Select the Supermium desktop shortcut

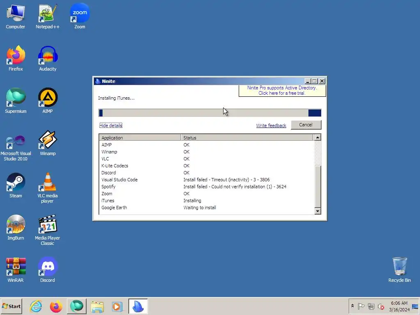click(16, 101)
